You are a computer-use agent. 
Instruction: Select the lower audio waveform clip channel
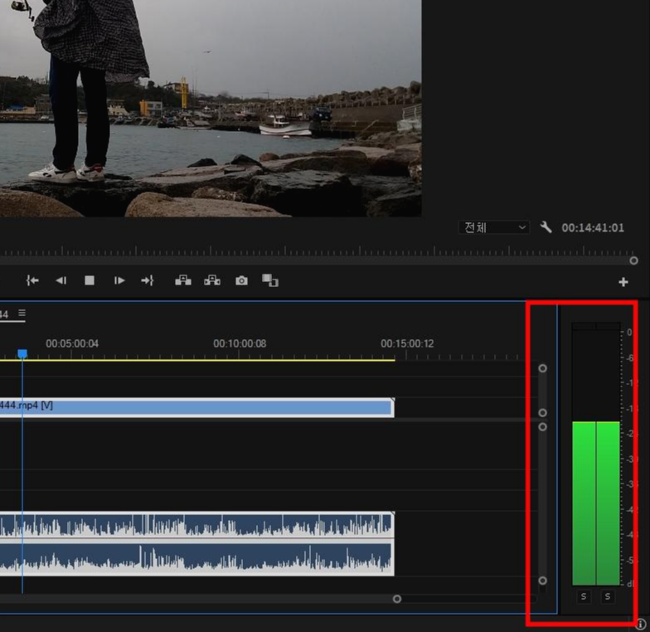(197, 557)
